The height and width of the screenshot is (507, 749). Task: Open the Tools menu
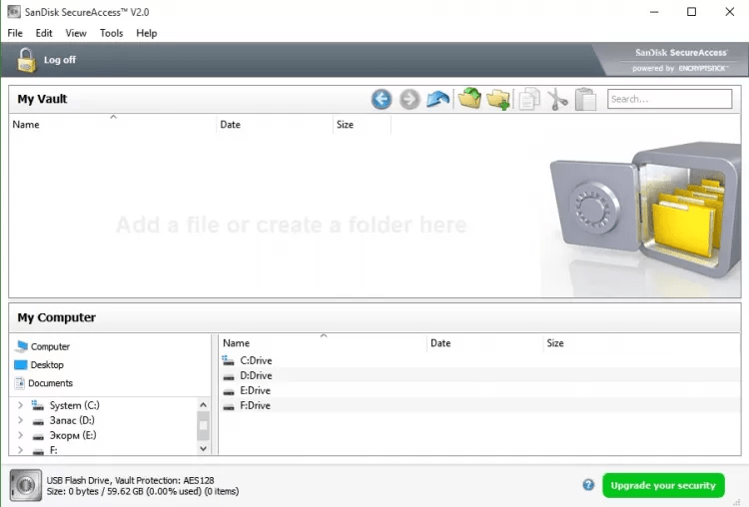click(x=111, y=33)
